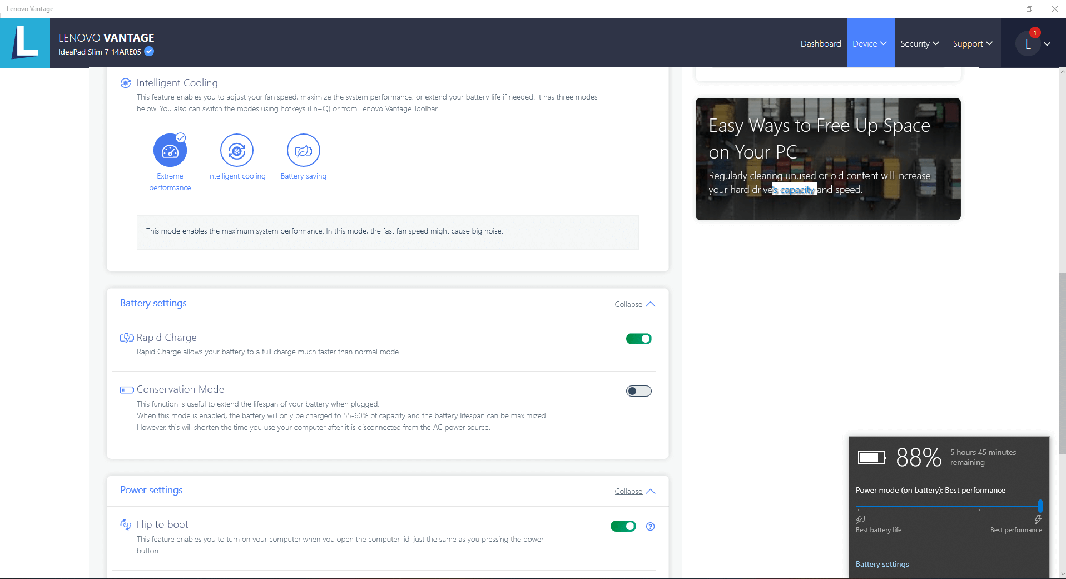Open the Device dropdown menu
The height and width of the screenshot is (579, 1066).
point(870,43)
